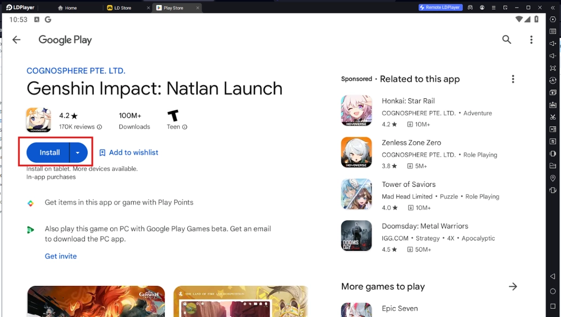Open operation synchronizer / auto icon
Viewport: 561px width, 317px height.
[x=553, y=80]
